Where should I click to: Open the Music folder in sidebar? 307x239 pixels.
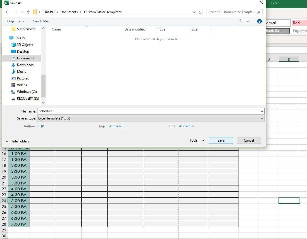tap(21, 72)
